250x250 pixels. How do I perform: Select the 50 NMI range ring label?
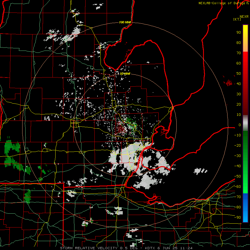point(125,74)
